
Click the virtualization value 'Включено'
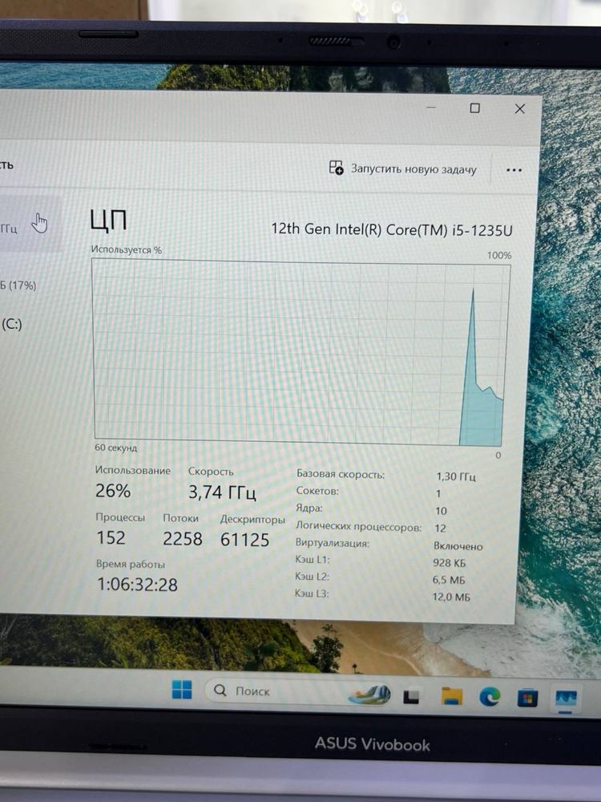point(458,546)
